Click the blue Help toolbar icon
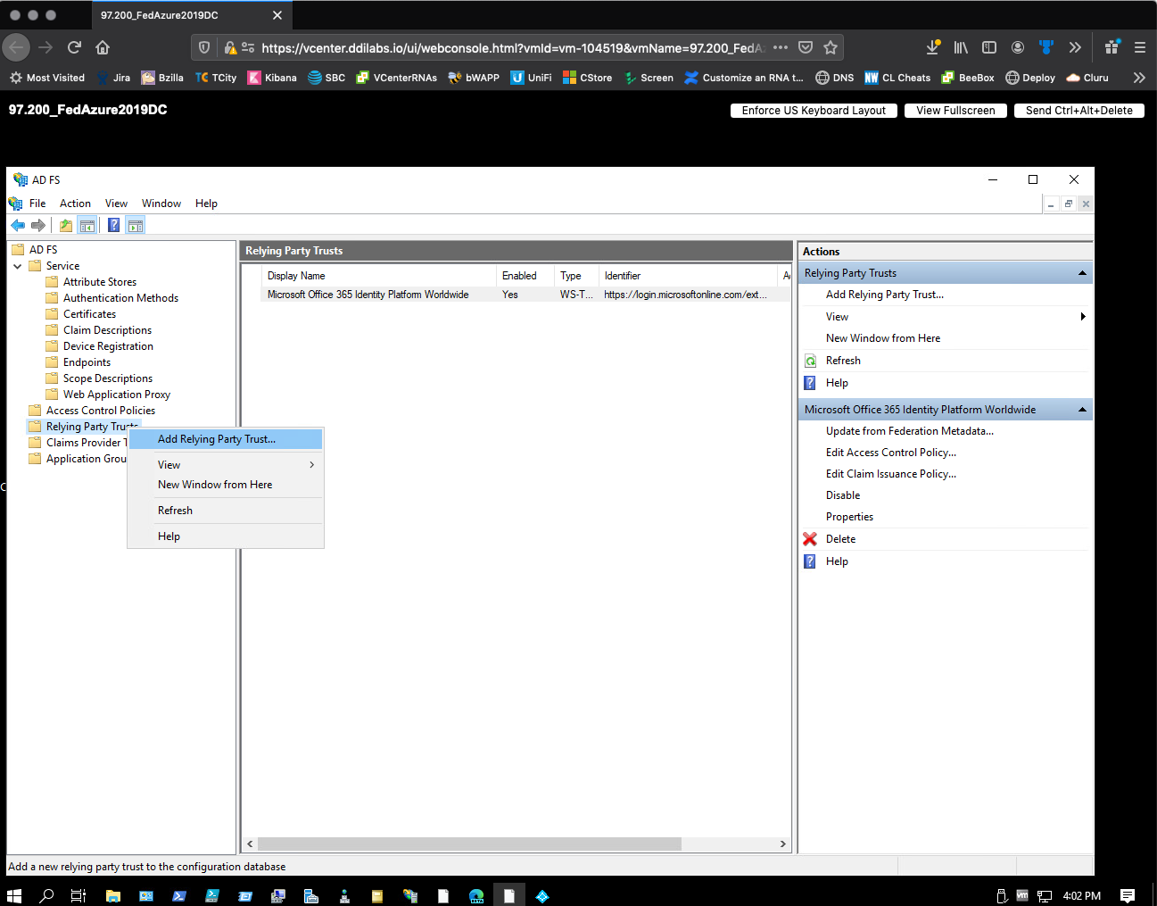 pos(114,226)
